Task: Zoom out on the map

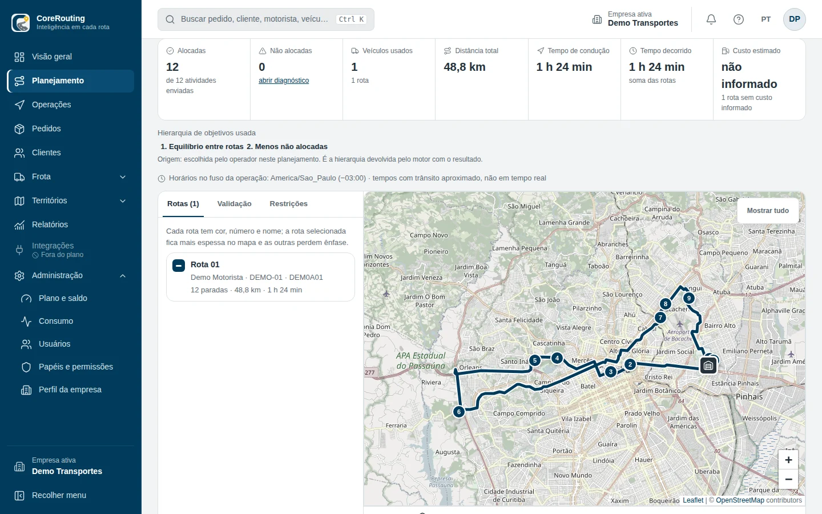Action: coord(788,479)
